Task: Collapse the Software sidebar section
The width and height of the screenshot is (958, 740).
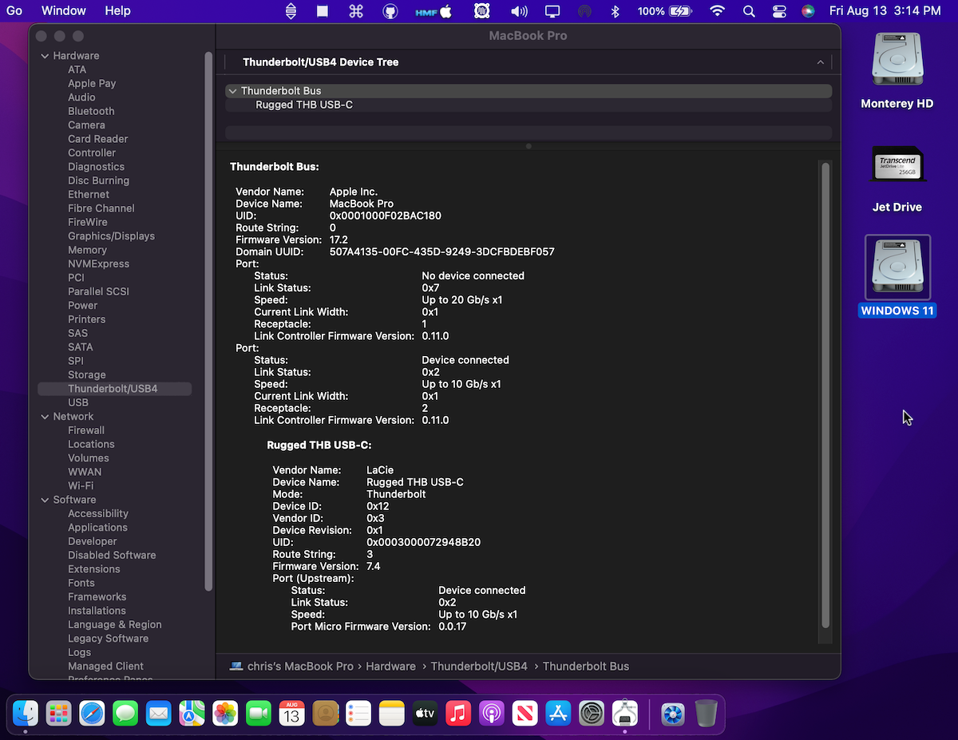Action: [x=45, y=500]
